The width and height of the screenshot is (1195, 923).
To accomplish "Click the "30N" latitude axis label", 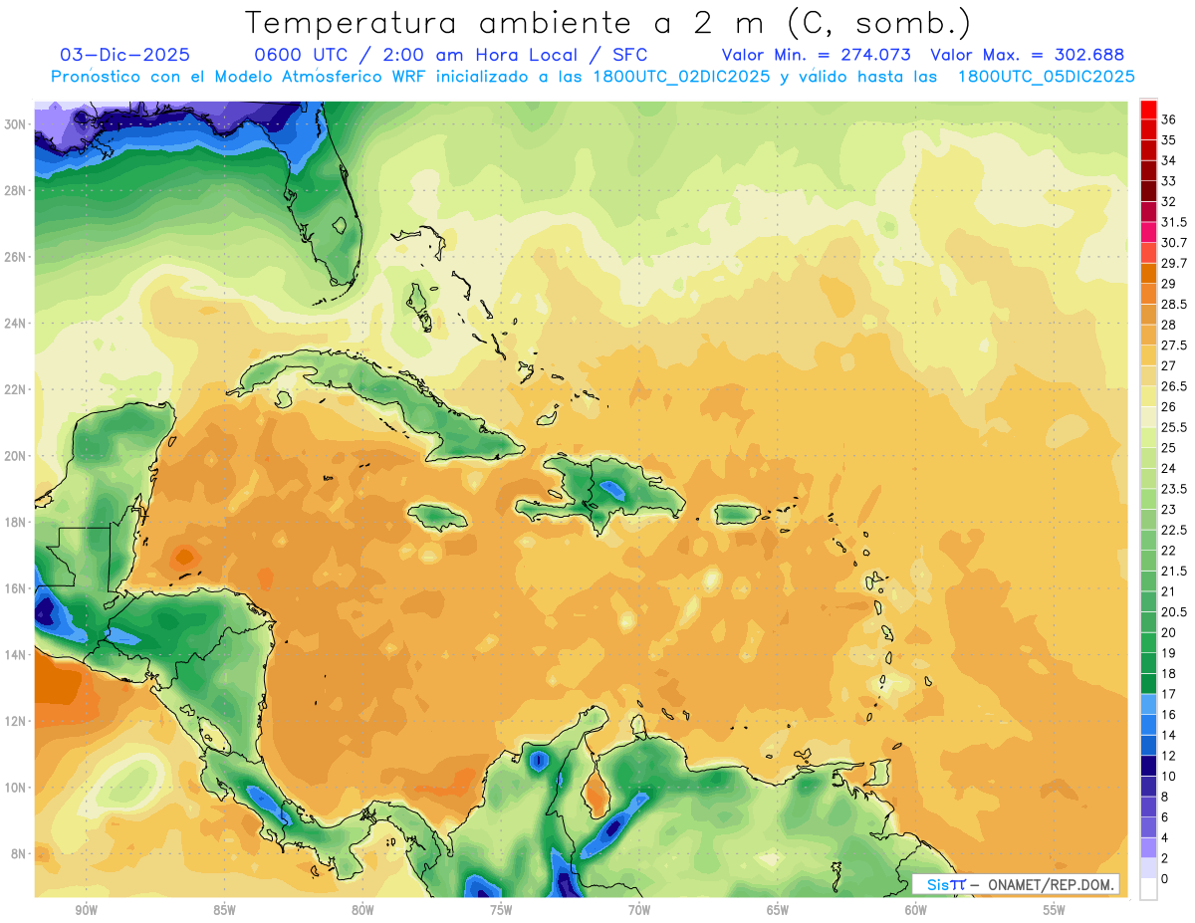I will [x=15, y=124].
